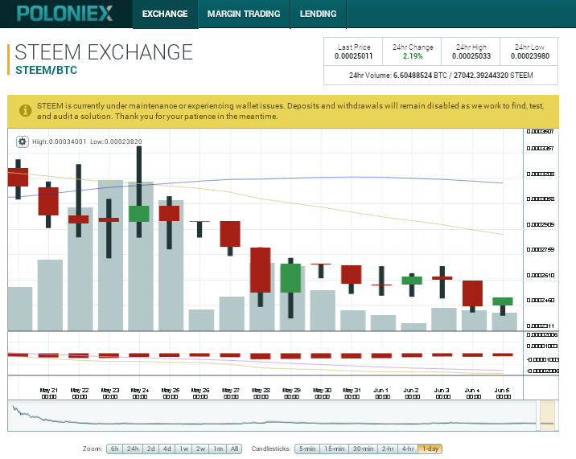Click the May 29 green candlestick

pyautogui.click(x=290, y=278)
